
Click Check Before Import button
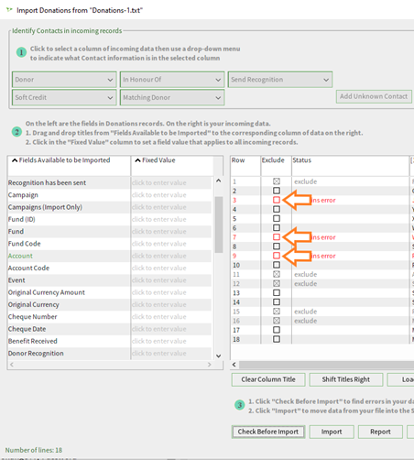click(268, 432)
